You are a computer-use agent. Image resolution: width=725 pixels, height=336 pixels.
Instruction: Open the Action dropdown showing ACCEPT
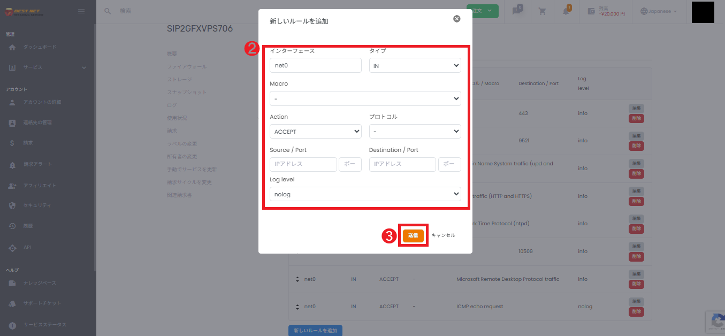pos(315,132)
